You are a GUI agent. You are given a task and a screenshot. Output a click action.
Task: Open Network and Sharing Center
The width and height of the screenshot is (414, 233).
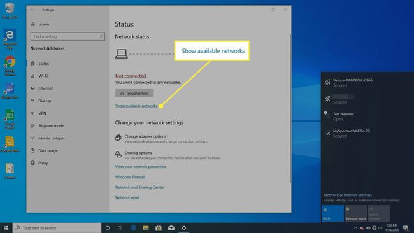coord(139,187)
